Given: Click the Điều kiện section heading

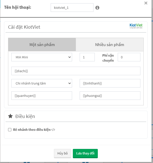Looking at the screenshot, I should [25, 116].
